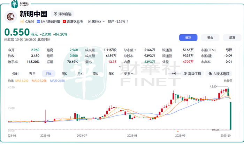Open AI技术追踪 tracking

point(219,74)
